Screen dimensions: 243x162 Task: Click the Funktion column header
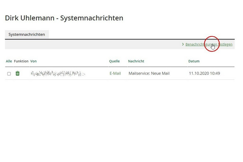[x=21, y=61]
